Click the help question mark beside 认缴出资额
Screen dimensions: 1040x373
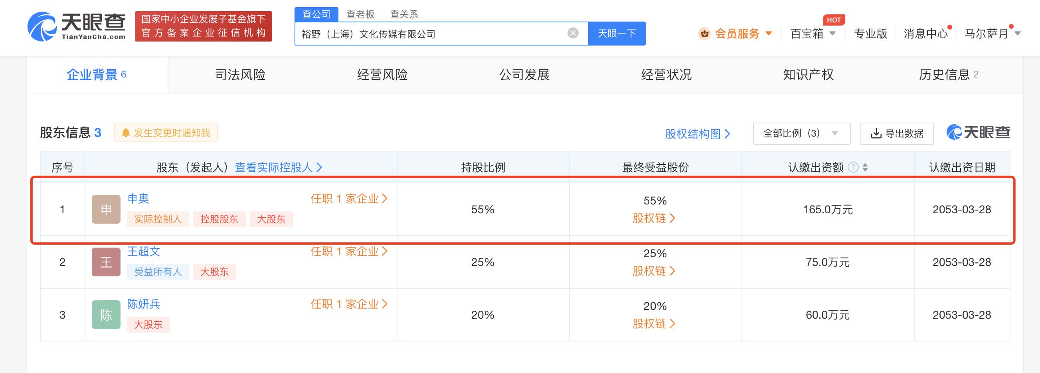(x=853, y=167)
